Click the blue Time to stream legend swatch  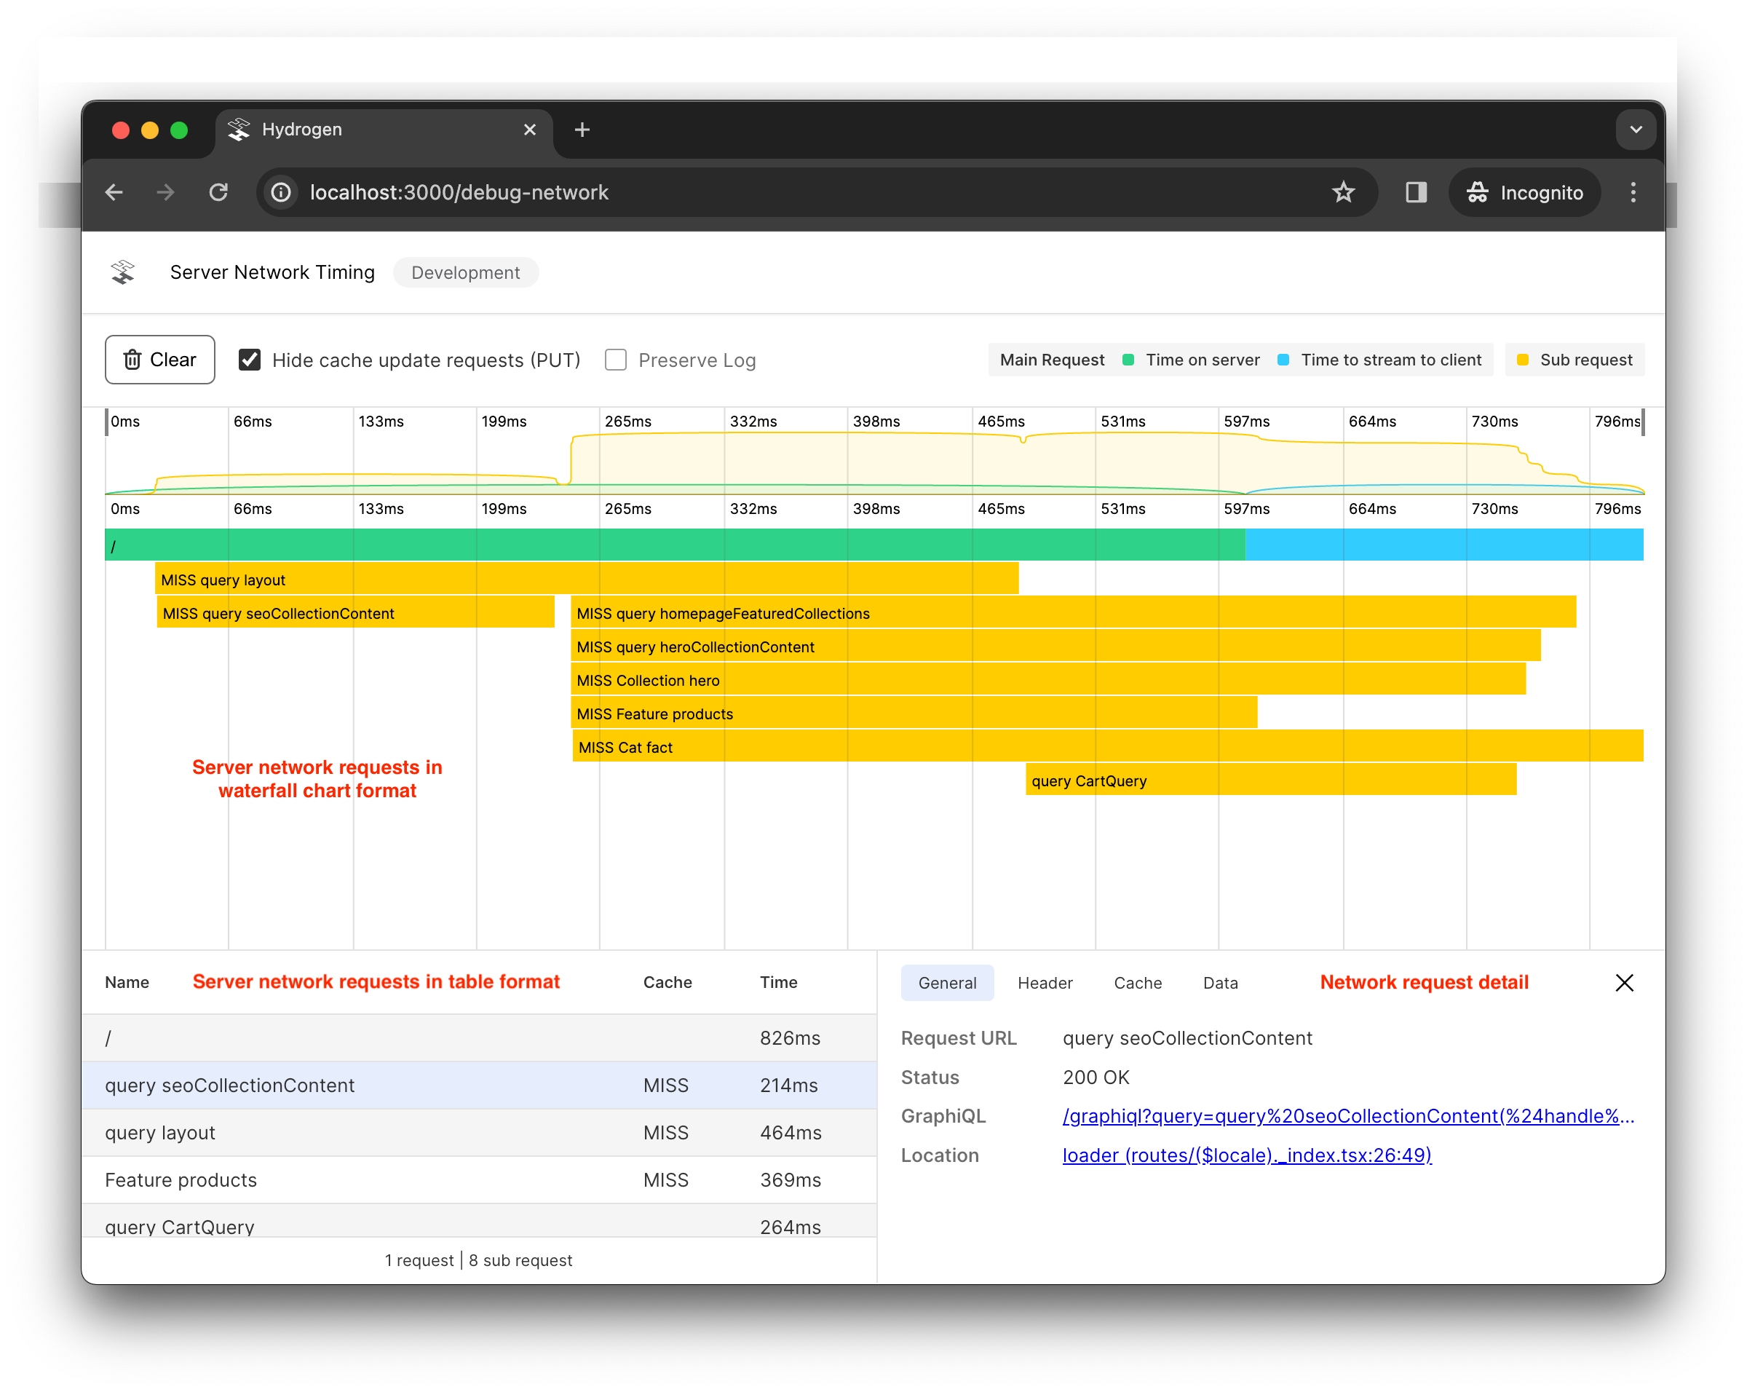pyautogui.click(x=1283, y=360)
